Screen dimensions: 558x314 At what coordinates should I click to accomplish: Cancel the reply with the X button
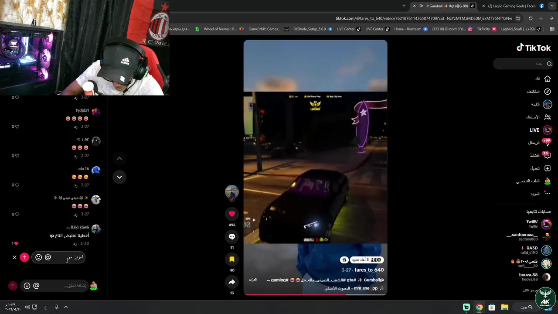tap(14, 257)
